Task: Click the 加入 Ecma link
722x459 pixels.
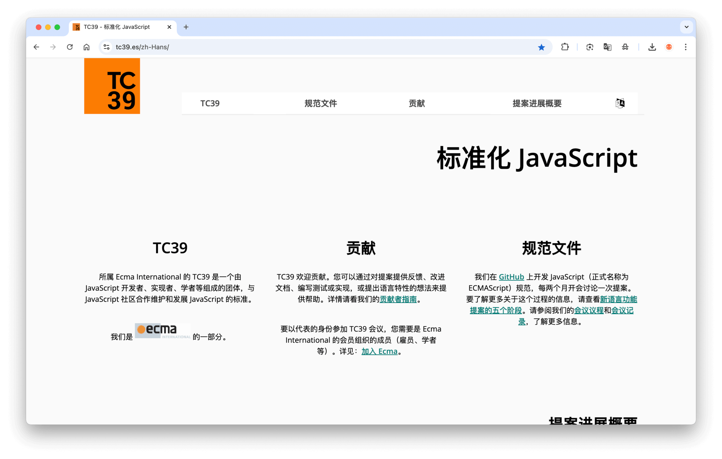Action: pos(379,351)
